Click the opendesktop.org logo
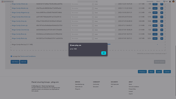The height and width of the screenshot is (99, 176). 7,2
